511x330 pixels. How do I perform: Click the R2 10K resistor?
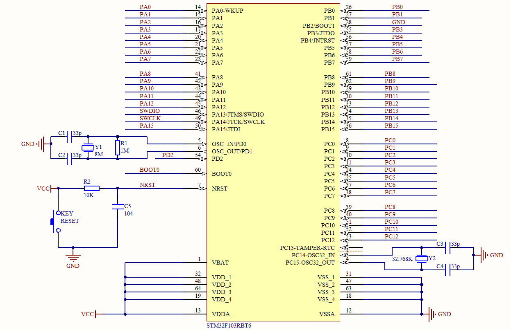click(91, 189)
